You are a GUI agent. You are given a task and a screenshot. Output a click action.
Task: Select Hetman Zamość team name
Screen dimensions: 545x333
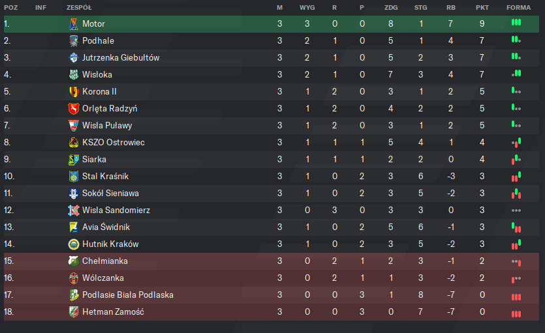coord(113,312)
